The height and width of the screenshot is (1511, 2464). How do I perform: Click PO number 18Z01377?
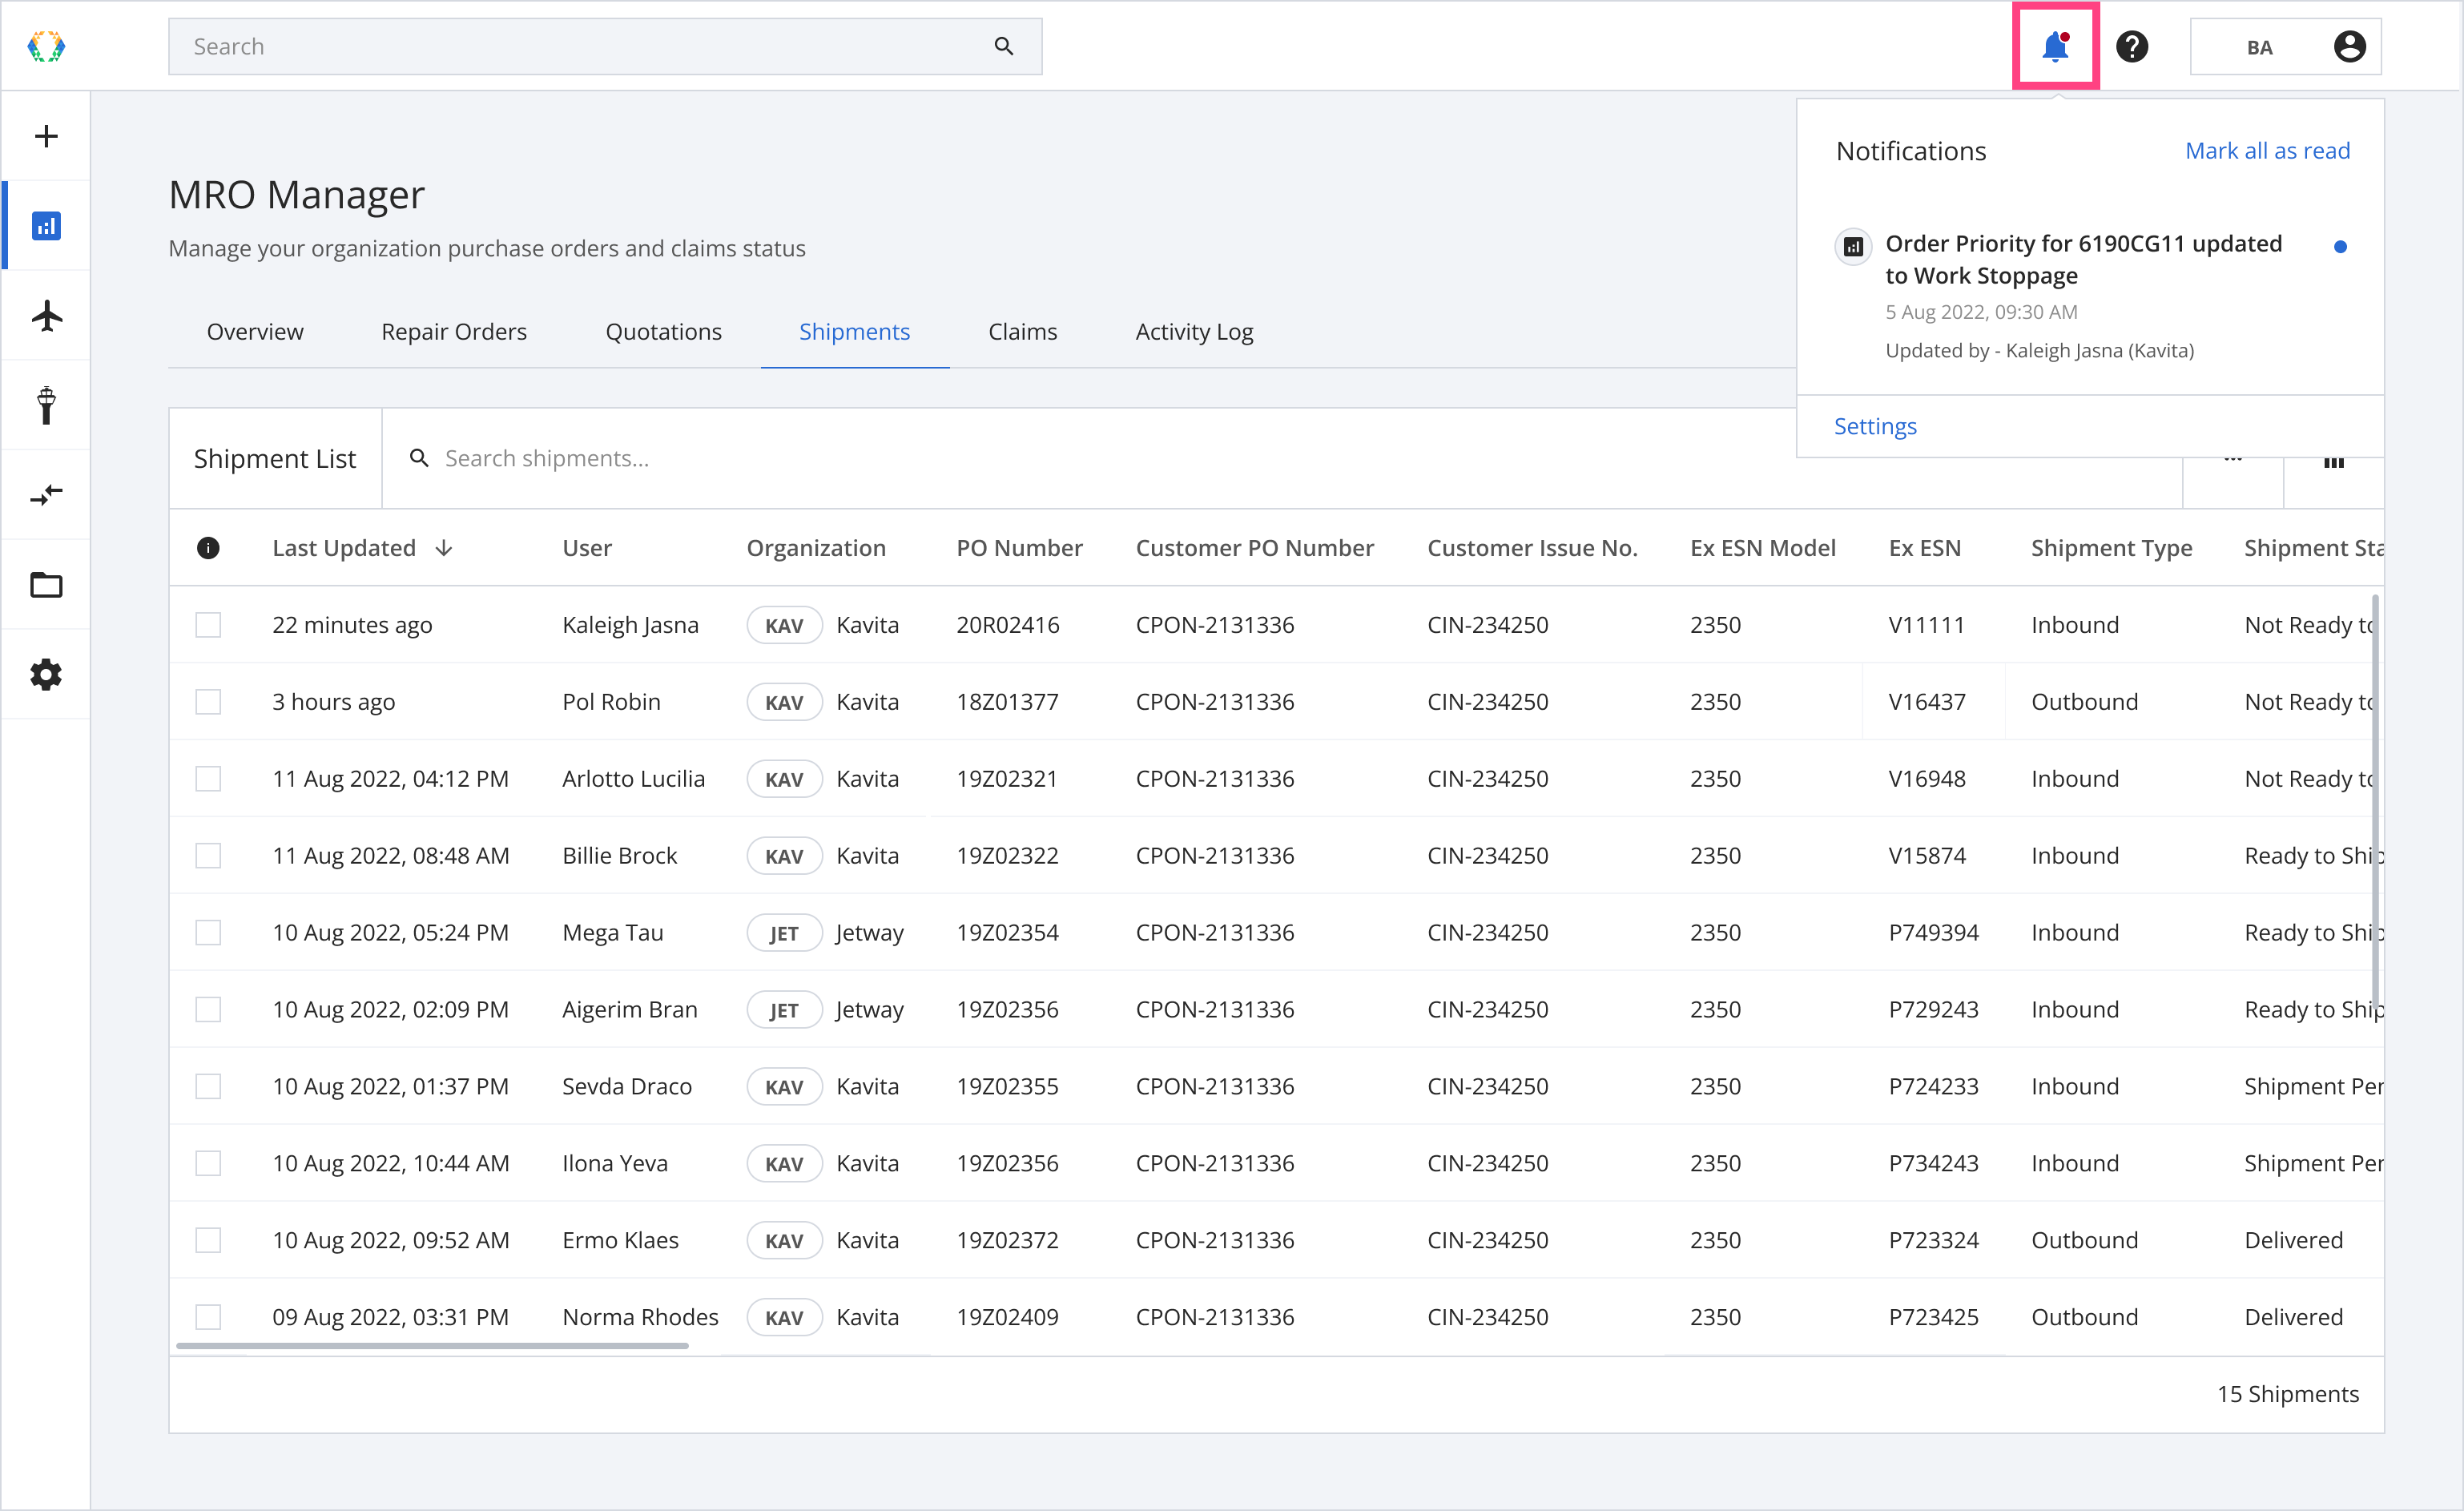1007,702
